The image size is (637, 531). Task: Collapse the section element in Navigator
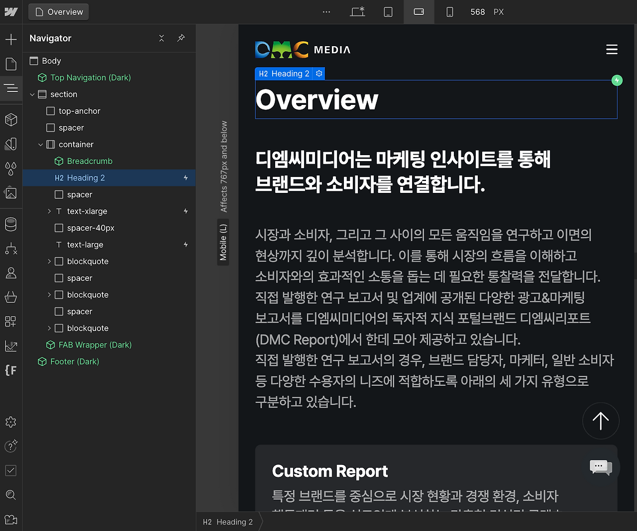point(32,94)
